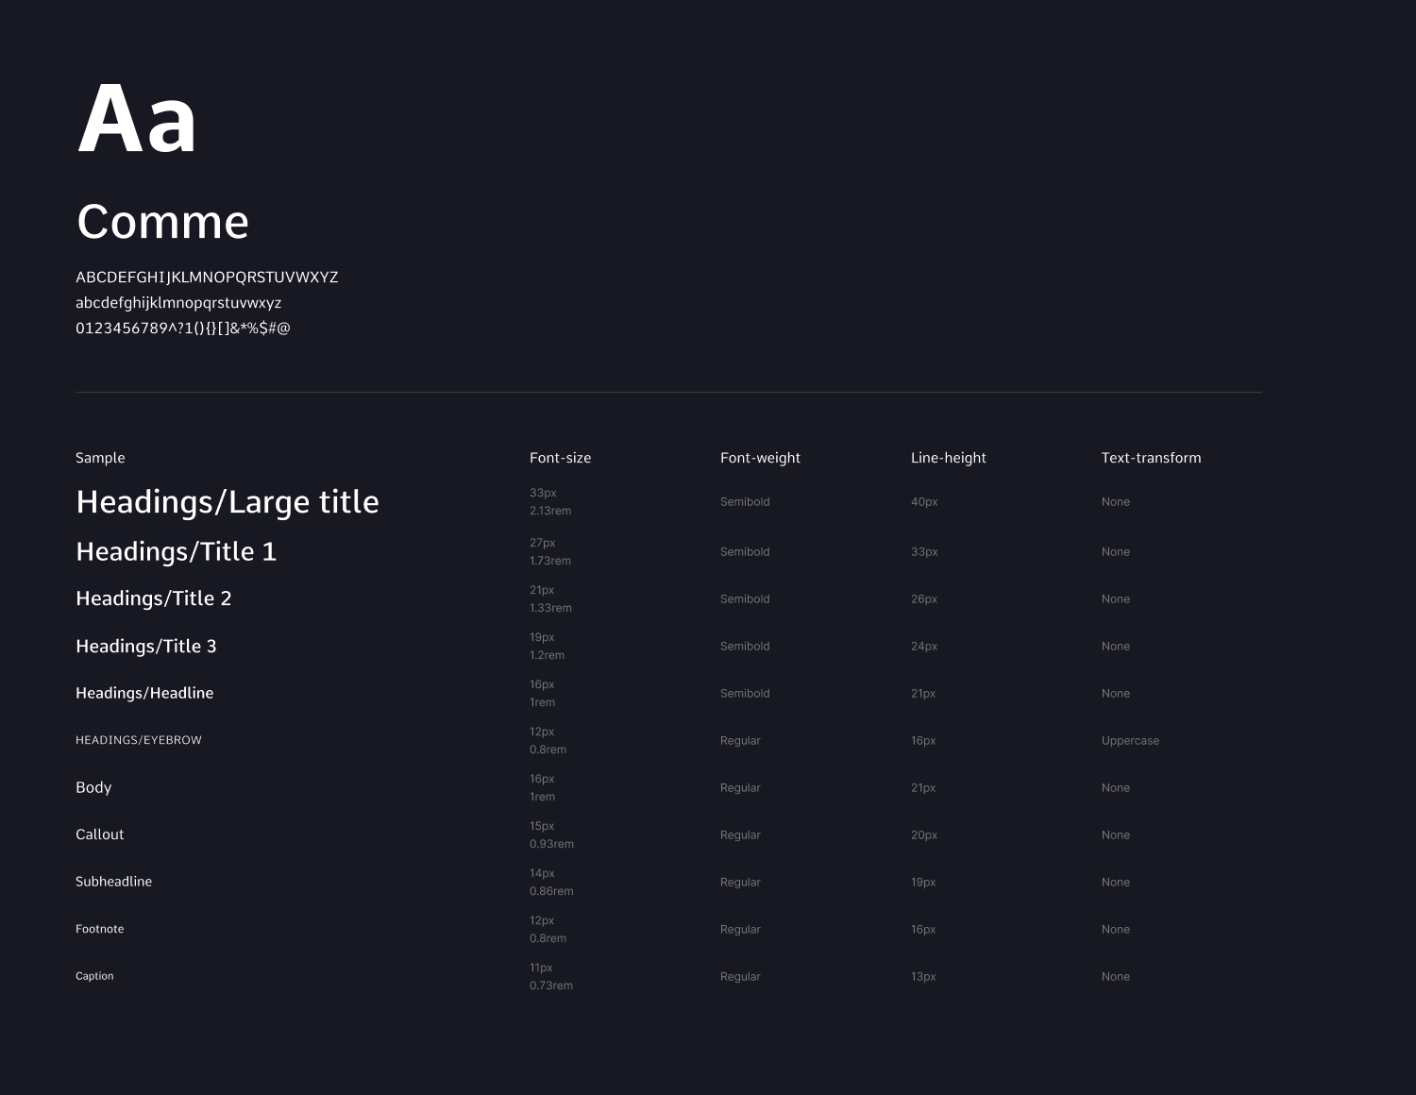This screenshot has height=1095, width=1416.
Task: Click the 'Caption' sample text
Action: point(94,976)
